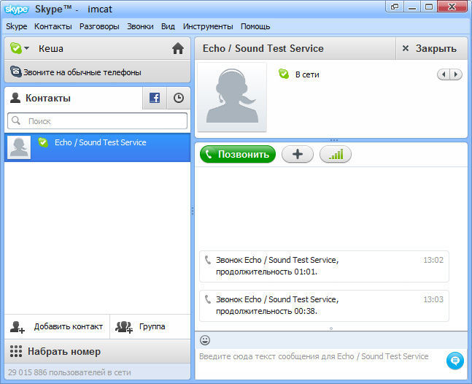Image resolution: width=472 pixels, height=384 pixels.
Task: Click the call quality signal bars button
Action: tap(336, 154)
